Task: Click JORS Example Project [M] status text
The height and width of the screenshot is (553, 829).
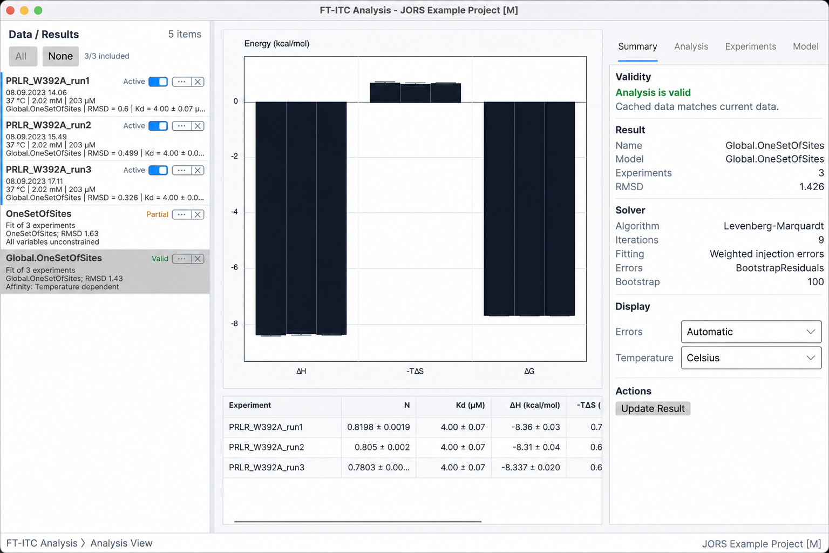Action: tap(762, 544)
